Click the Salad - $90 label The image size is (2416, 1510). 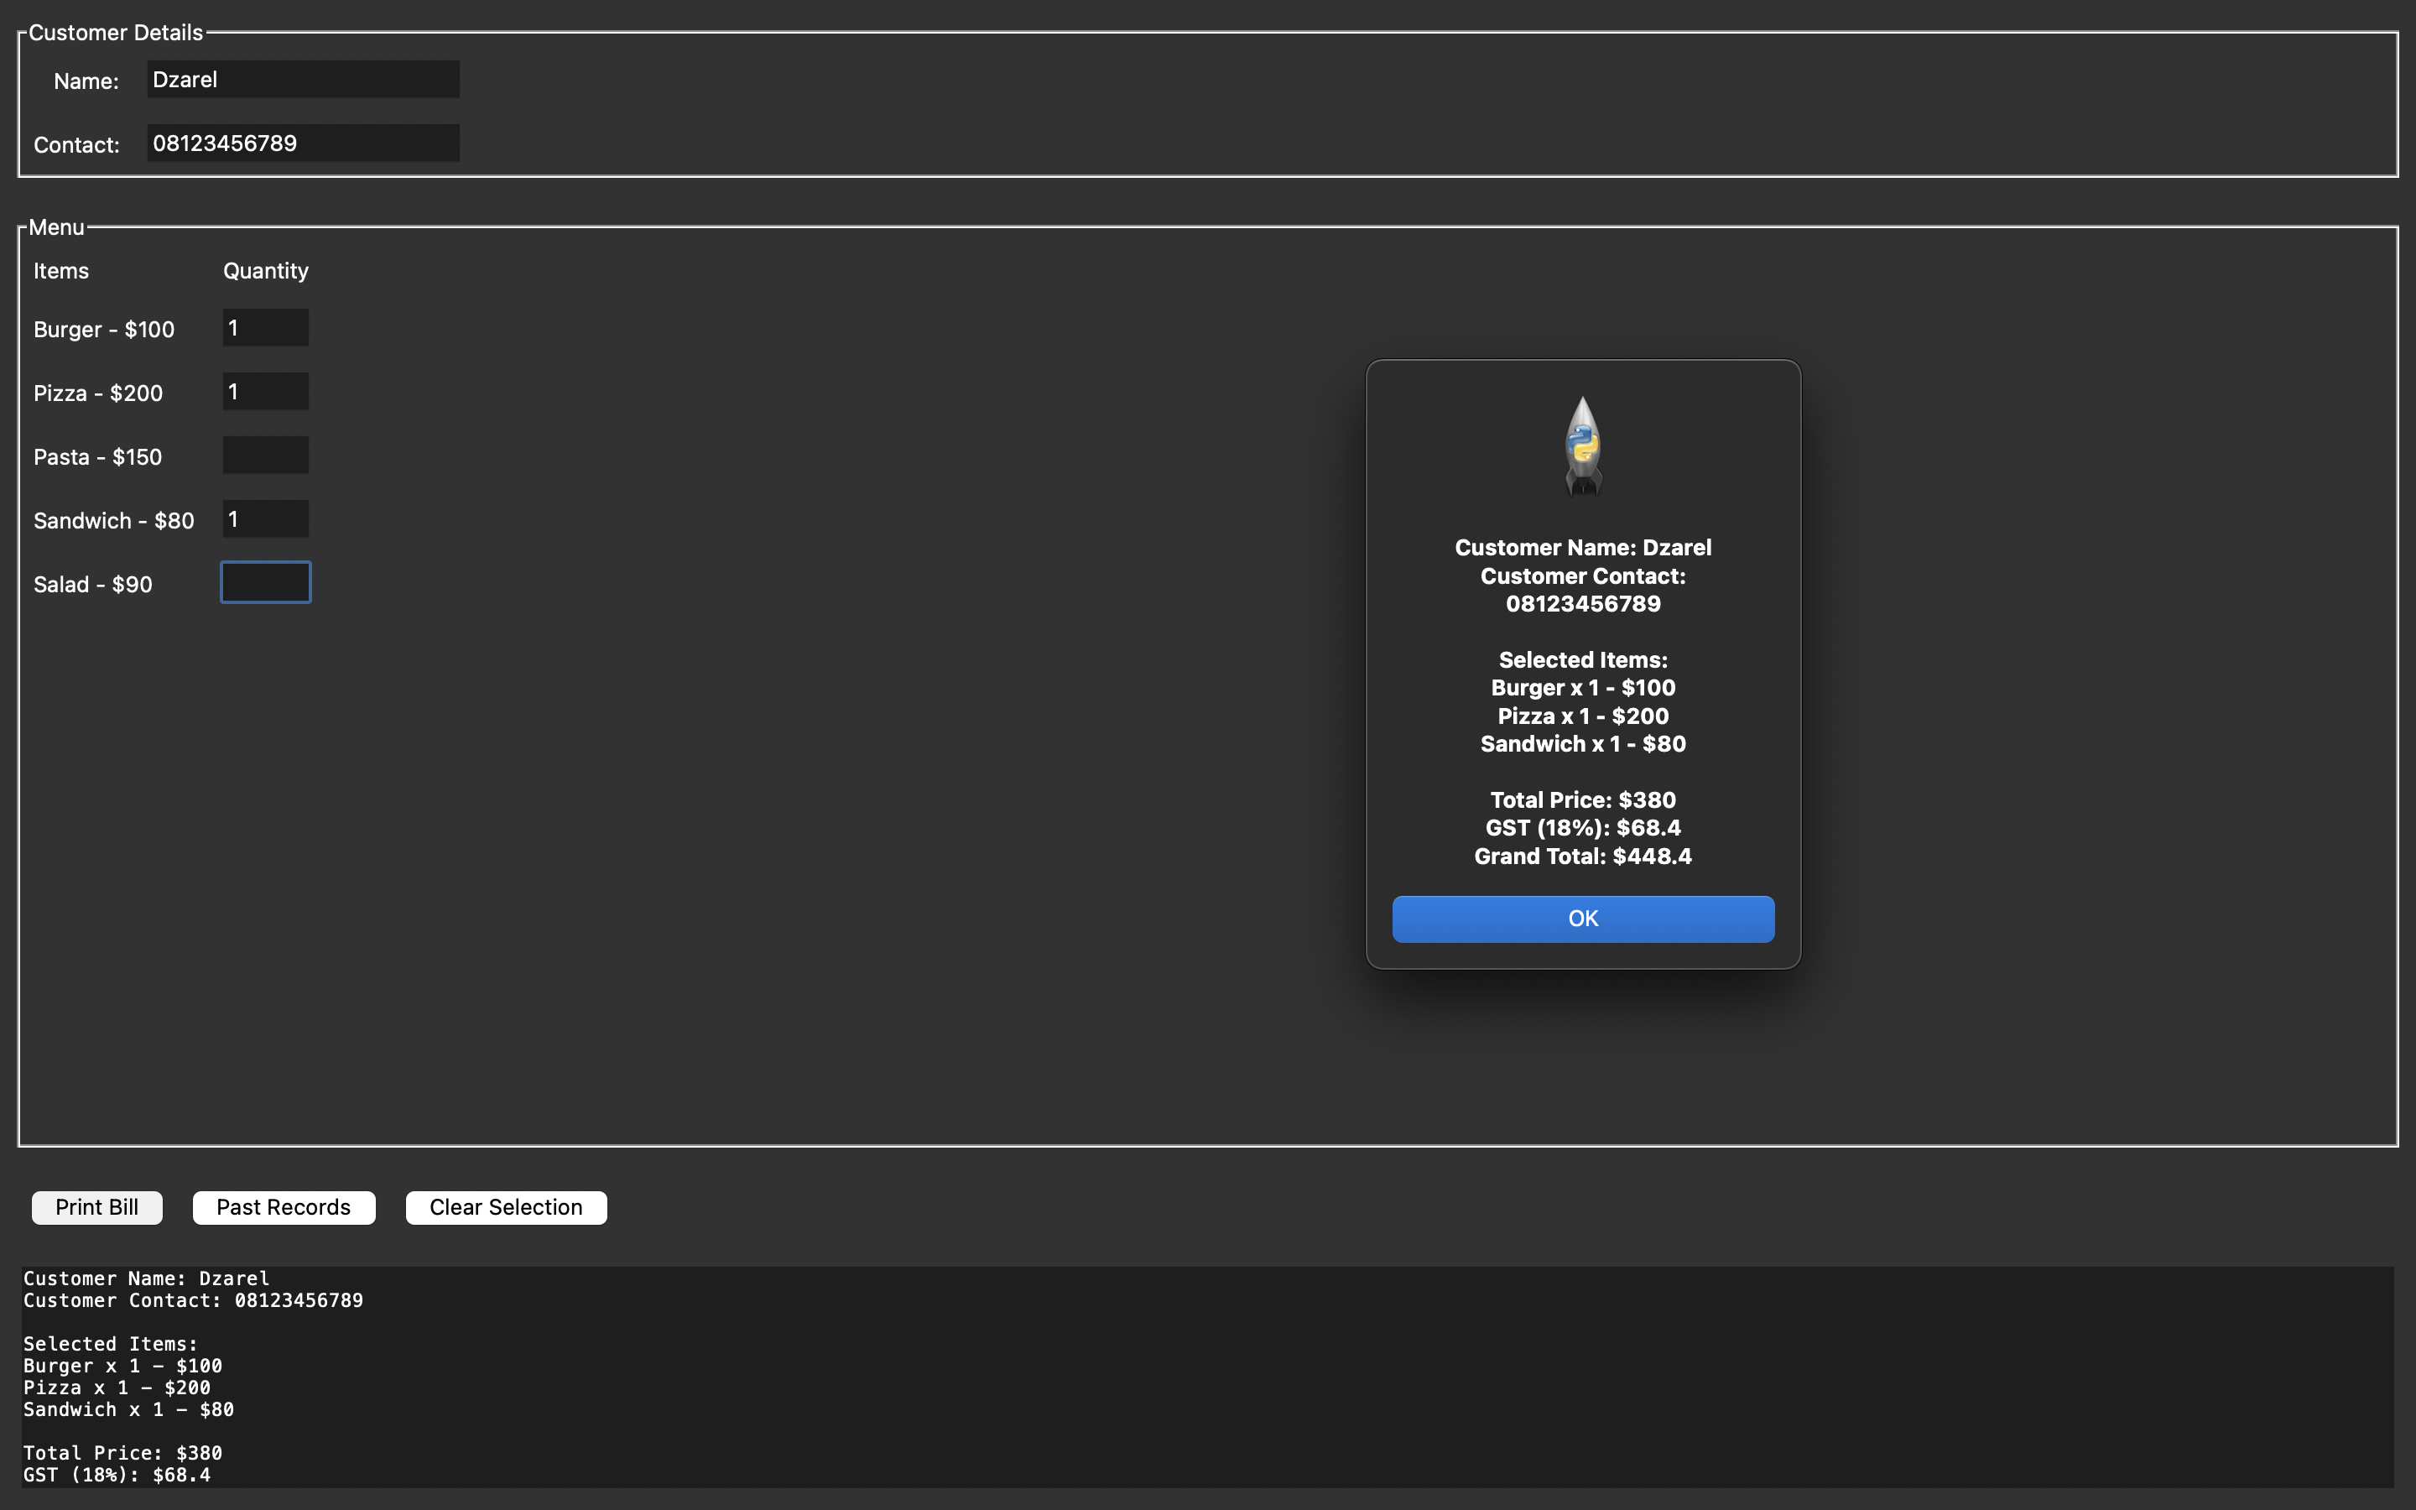click(x=93, y=586)
